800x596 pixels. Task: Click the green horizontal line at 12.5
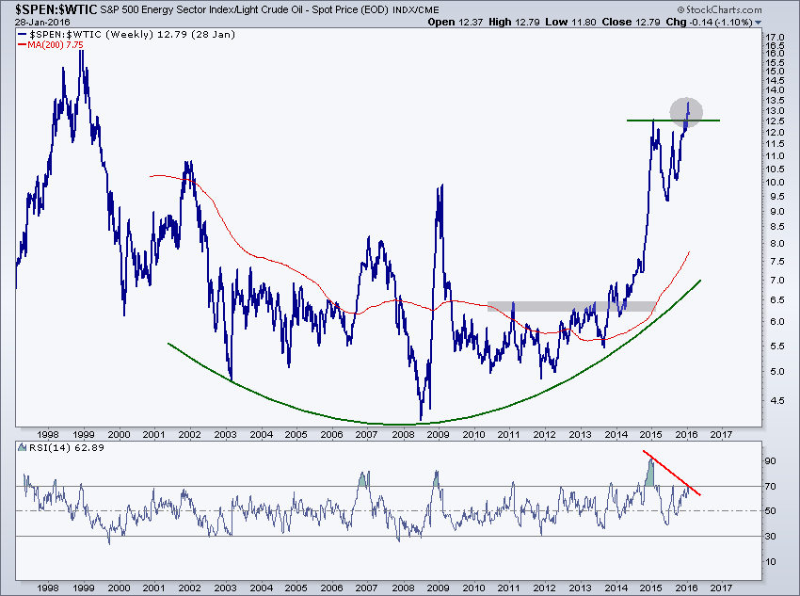click(x=673, y=121)
